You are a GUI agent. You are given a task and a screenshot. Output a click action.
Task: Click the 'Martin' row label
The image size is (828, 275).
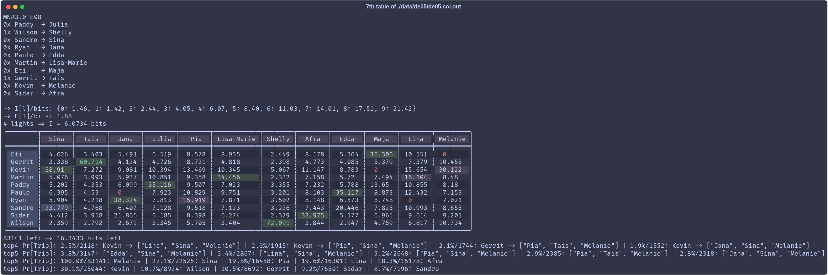22,177
